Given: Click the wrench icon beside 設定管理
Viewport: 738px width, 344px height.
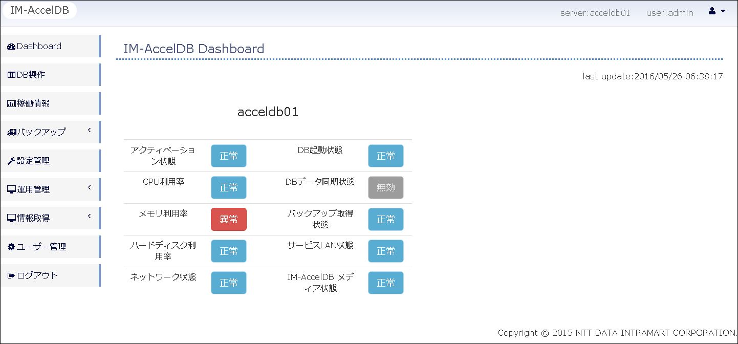Looking at the screenshot, I should (11, 161).
